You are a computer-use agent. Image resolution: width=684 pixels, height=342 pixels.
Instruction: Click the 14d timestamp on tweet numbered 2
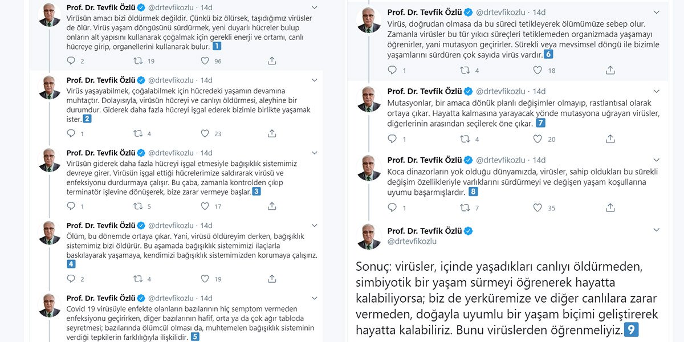206,80
